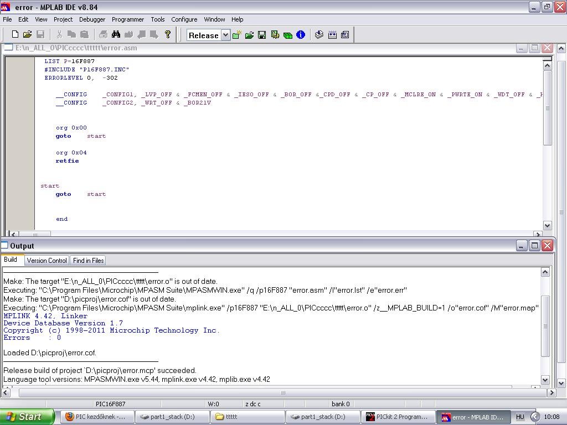The height and width of the screenshot is (425, 567).
Task: Open the Window menu
Action: pyautogui.click(x=214, y=19)
